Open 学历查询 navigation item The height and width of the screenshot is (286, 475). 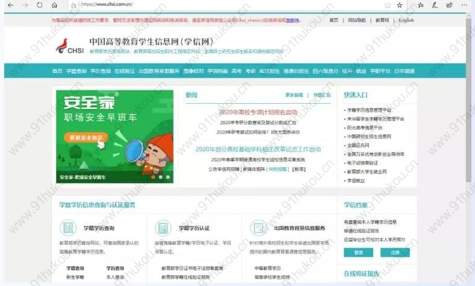pyautogui.click(x=101, y=71)
